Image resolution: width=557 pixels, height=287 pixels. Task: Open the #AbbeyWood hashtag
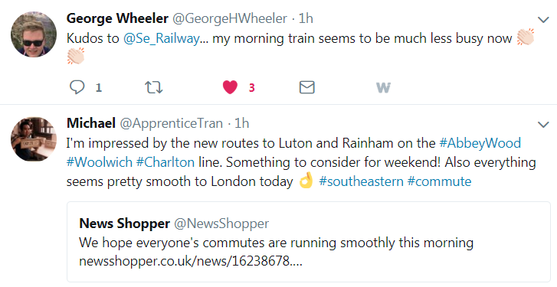point(480,143)
